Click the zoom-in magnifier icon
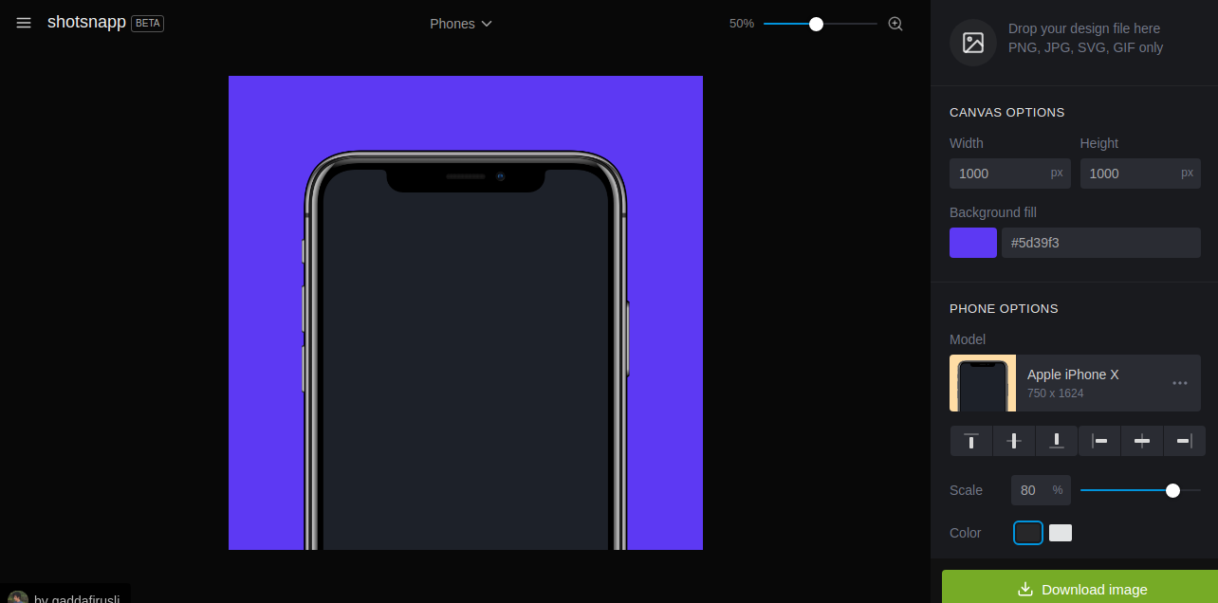Image resolution: width=1218 pixels, height=603 pixels. 895,24
